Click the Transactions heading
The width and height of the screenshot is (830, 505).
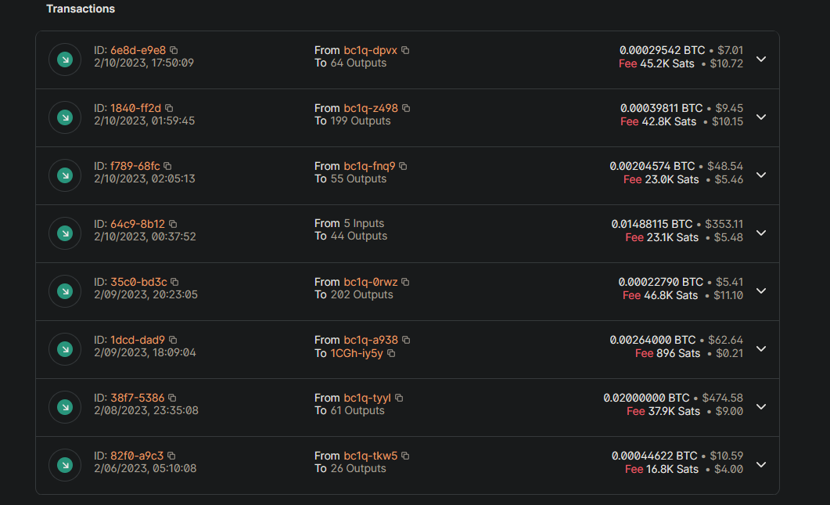click(81, 9)
